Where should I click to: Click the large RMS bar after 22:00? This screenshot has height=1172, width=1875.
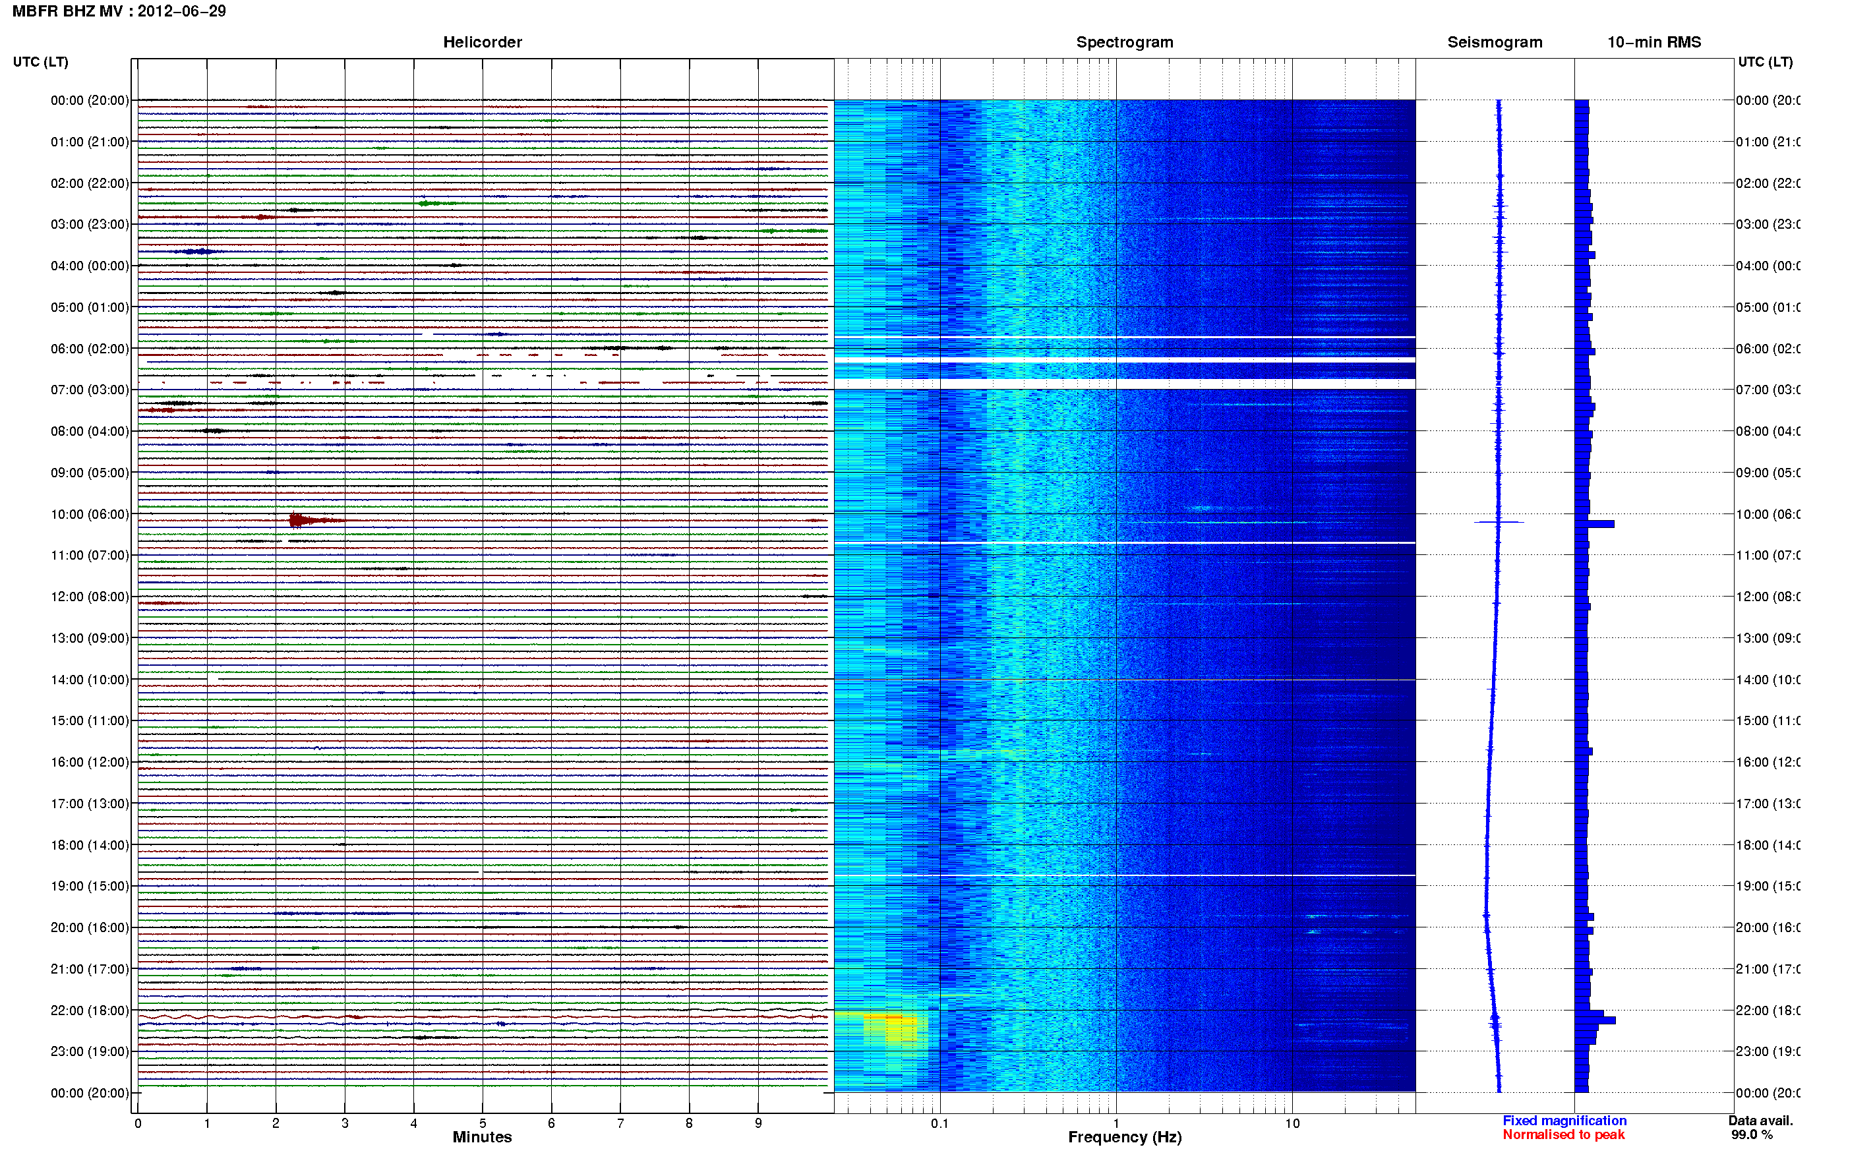[1595, 1020]
